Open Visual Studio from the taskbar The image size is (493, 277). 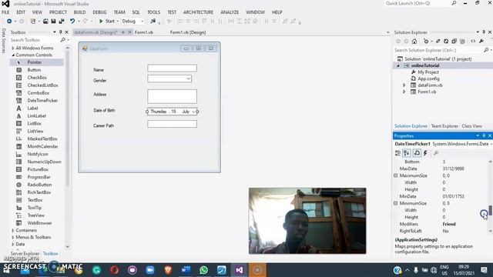pyautogui.click(x=240, y=270)
